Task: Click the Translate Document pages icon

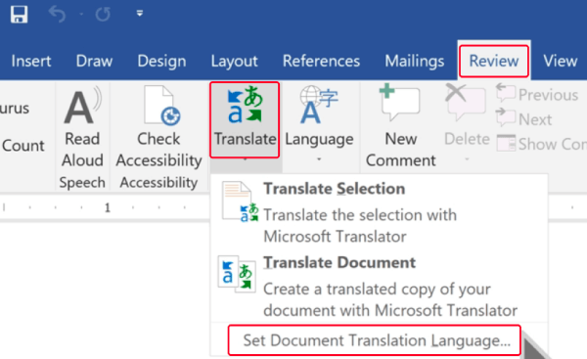Action: pyautogui.click(x=237, y=274)
